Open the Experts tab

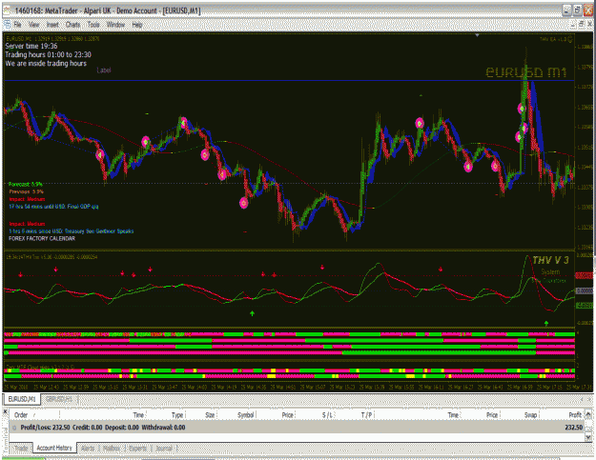tap(137, 449)
